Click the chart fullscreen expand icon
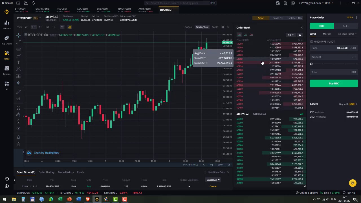361x203 pixels. tap(223, 27)
